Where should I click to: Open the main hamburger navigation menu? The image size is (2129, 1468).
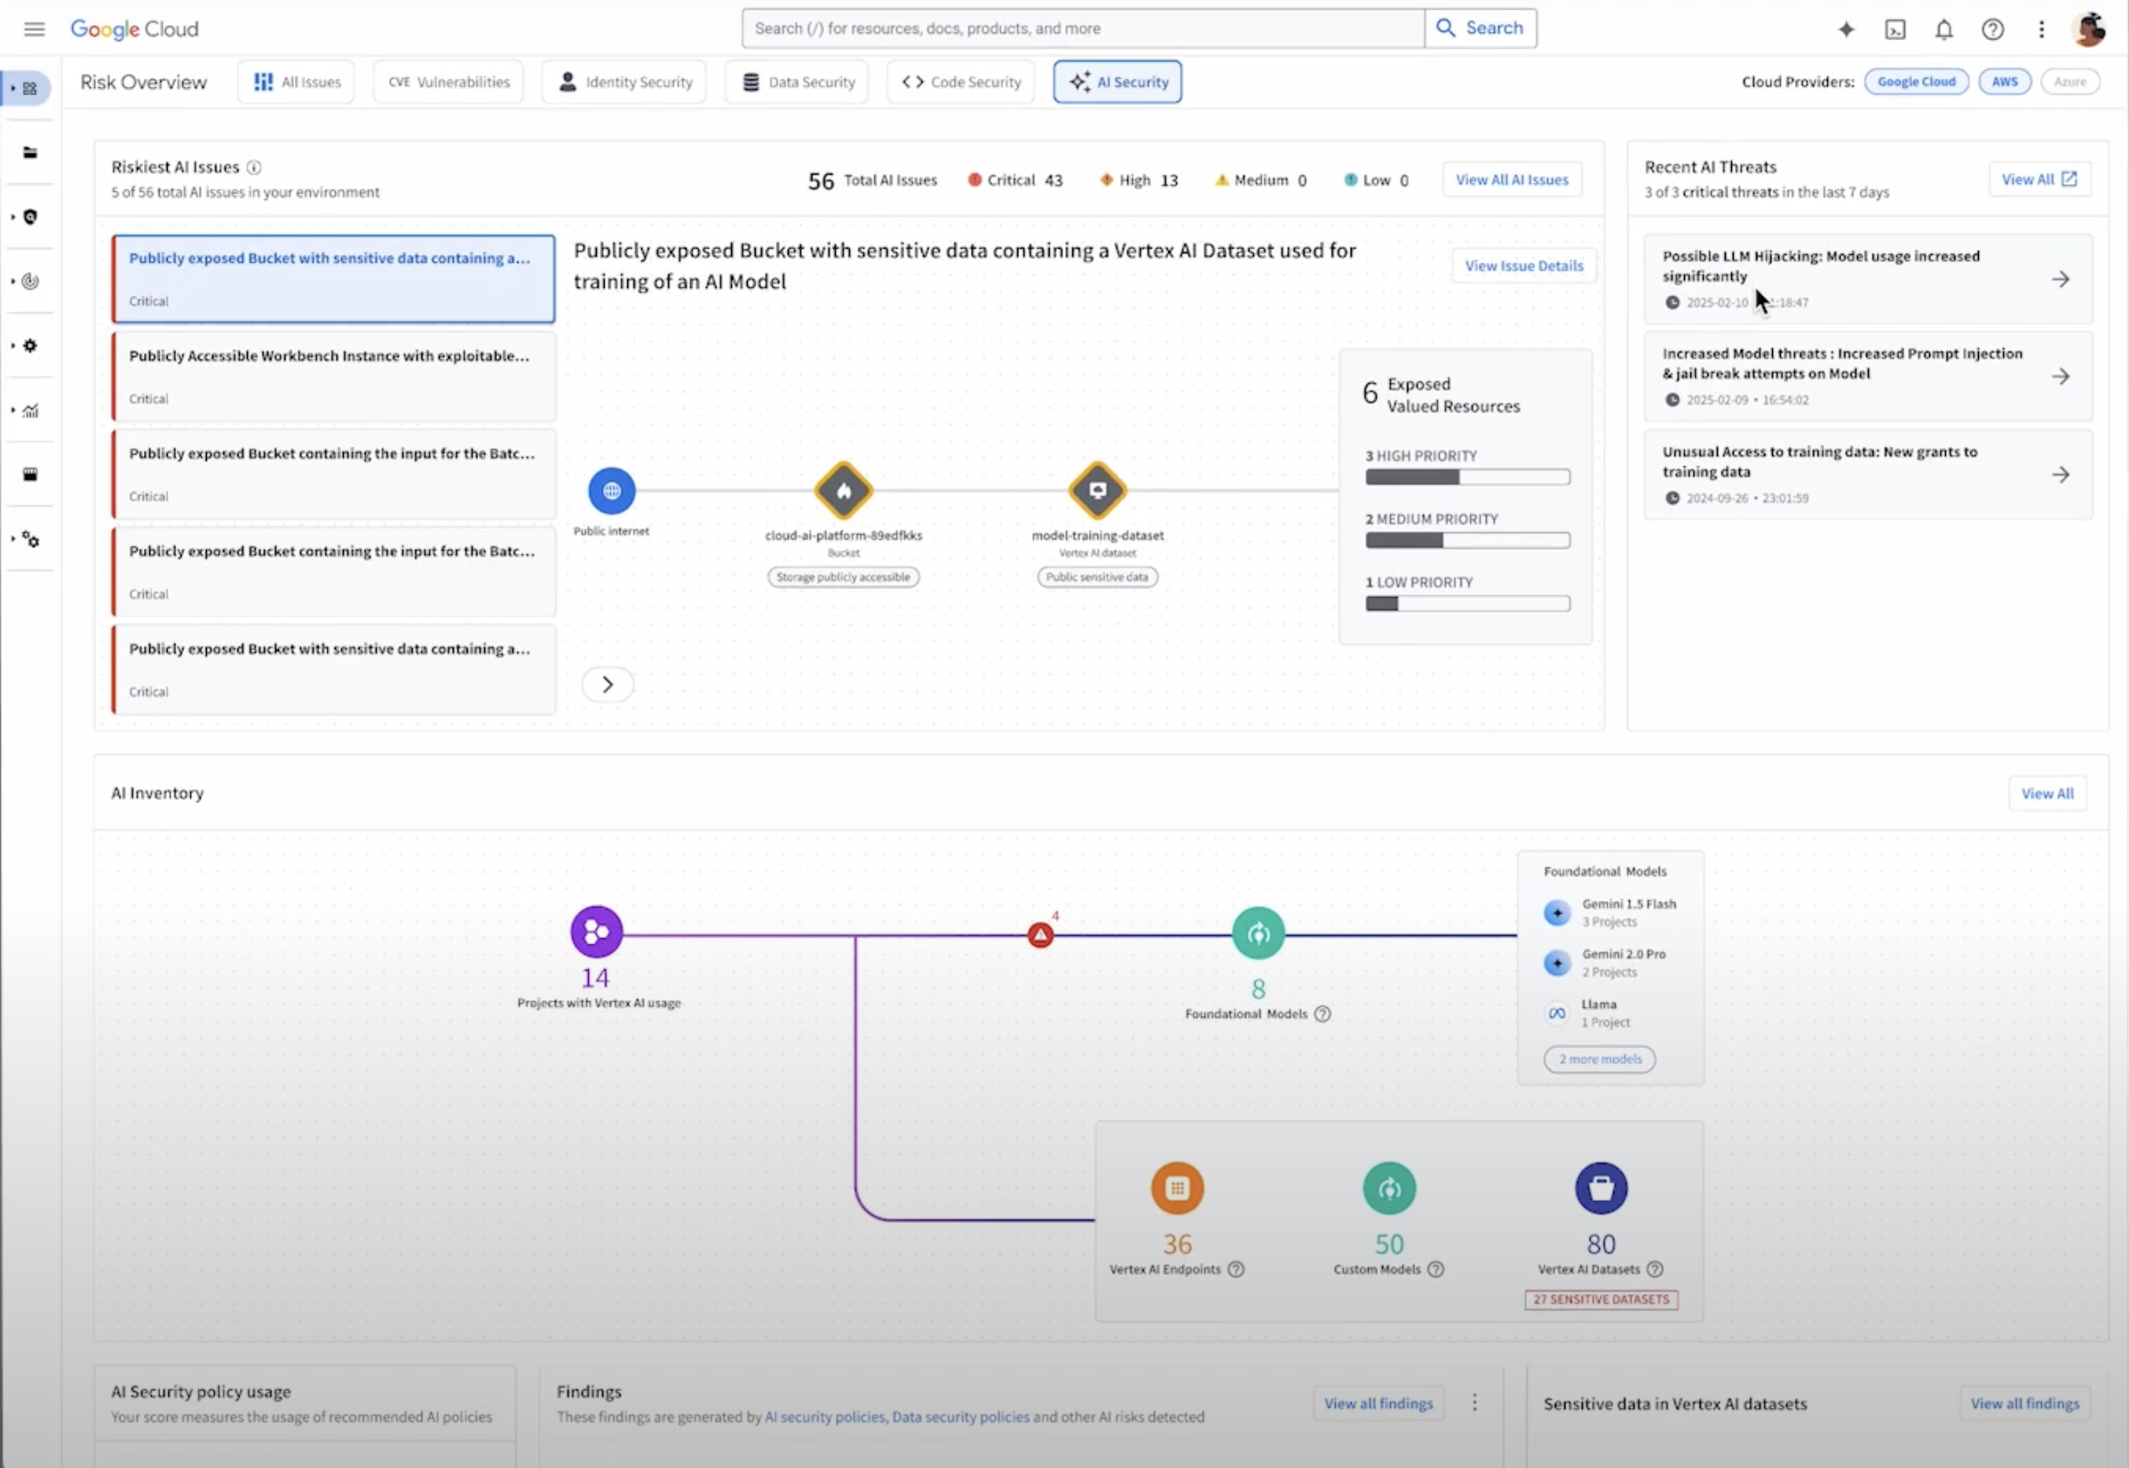(x=34, y=29)
